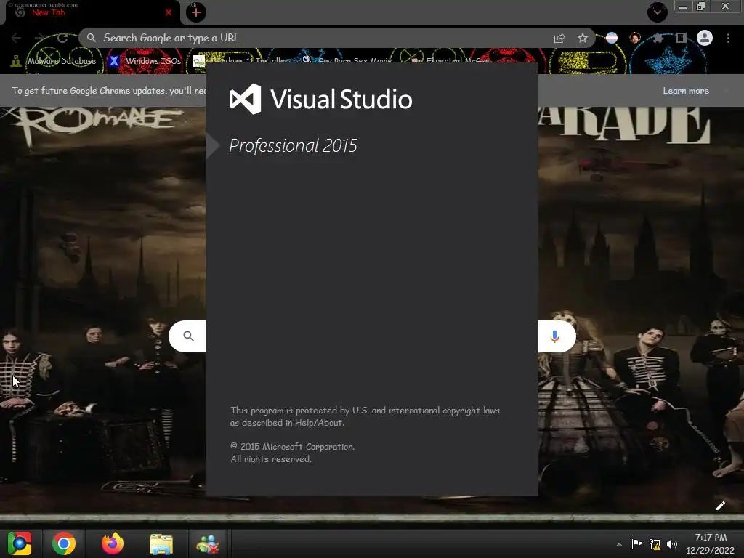Viewport: 744px width, 558px height.
Task: Open the Start menu button
Action: [20, 543]
